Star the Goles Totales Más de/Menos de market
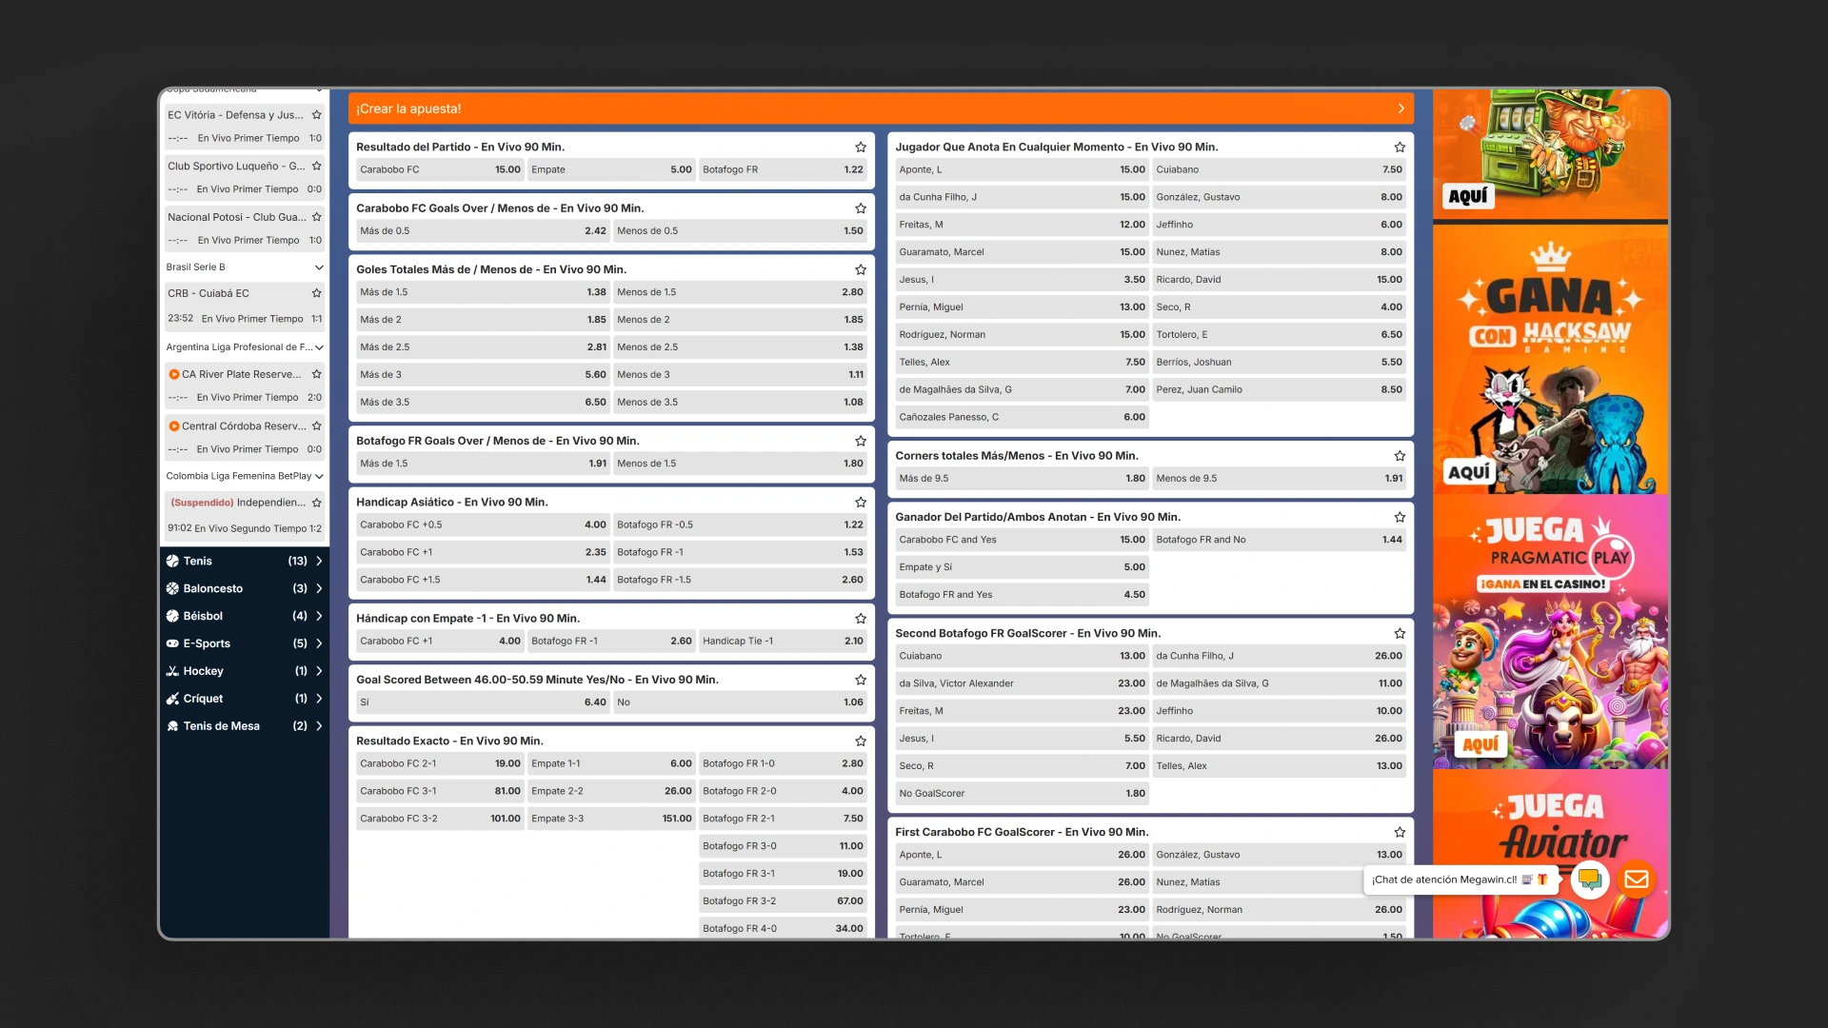Image resolution: width=1828 pixels, height=1028 pixels. 861,270
